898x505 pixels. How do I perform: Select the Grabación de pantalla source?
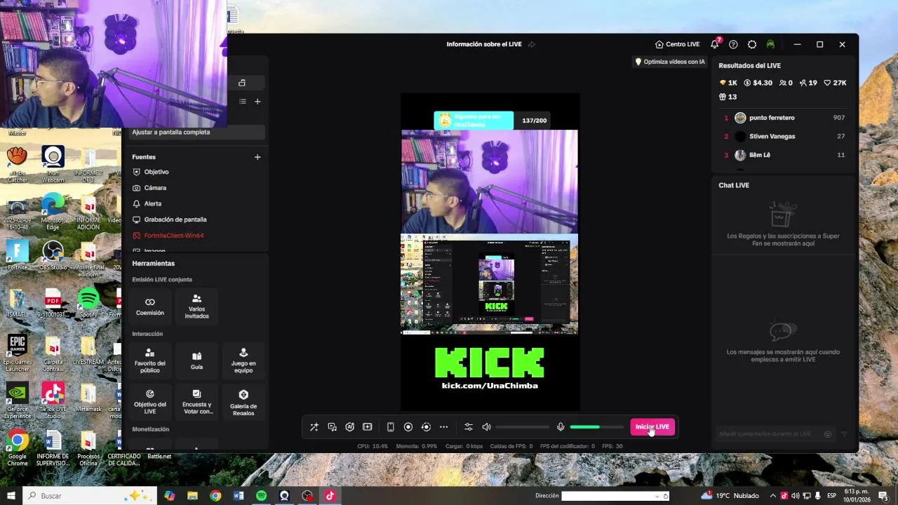175,220
